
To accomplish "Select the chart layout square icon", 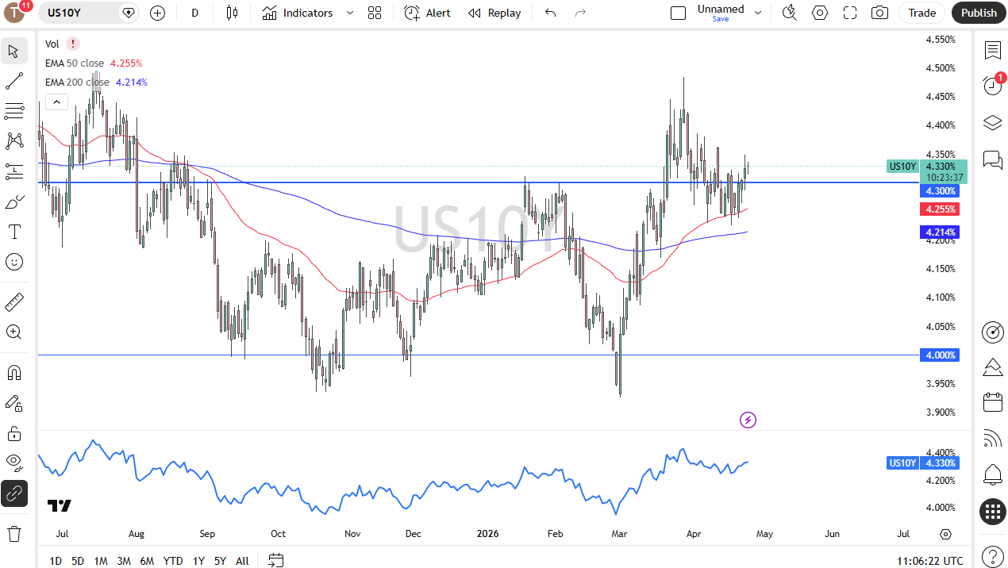I will click(678, 13).
